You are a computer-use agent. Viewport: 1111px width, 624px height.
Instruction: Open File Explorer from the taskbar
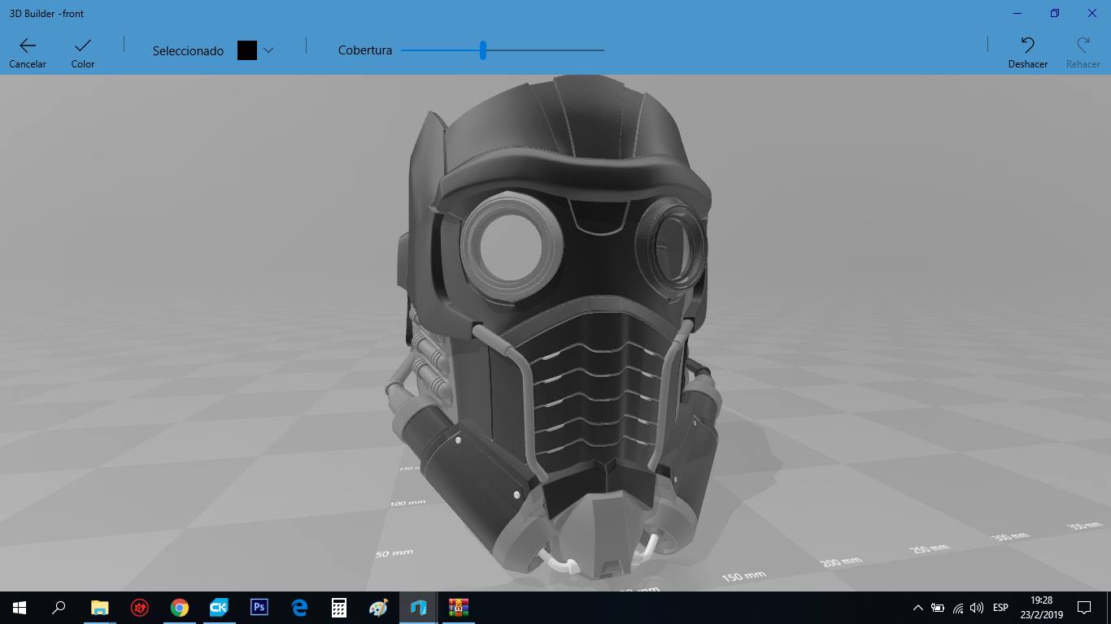[x=99, y=608]
